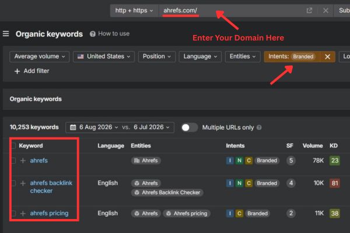Click the Intents column header
Image resolution: width=350 pixels, height=233 pixels.
click(x=235, y=146)
